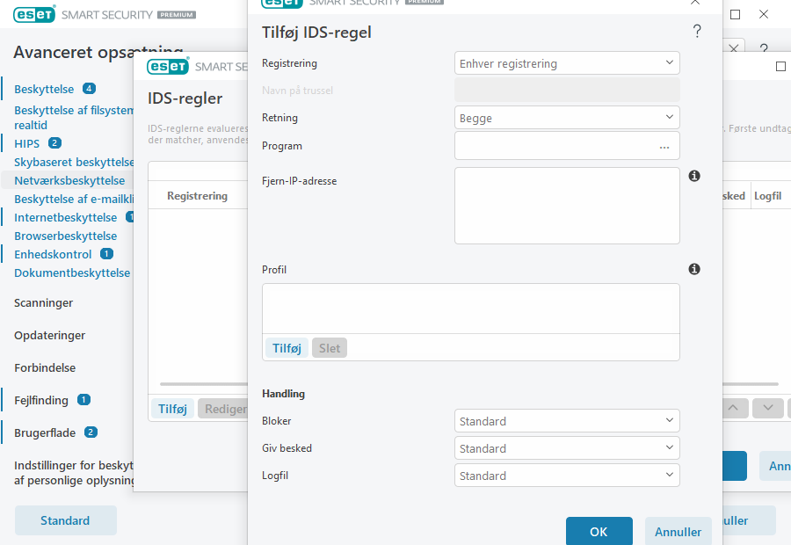
Task: Click the Standard button at bottom left
Action: (65, 520)
